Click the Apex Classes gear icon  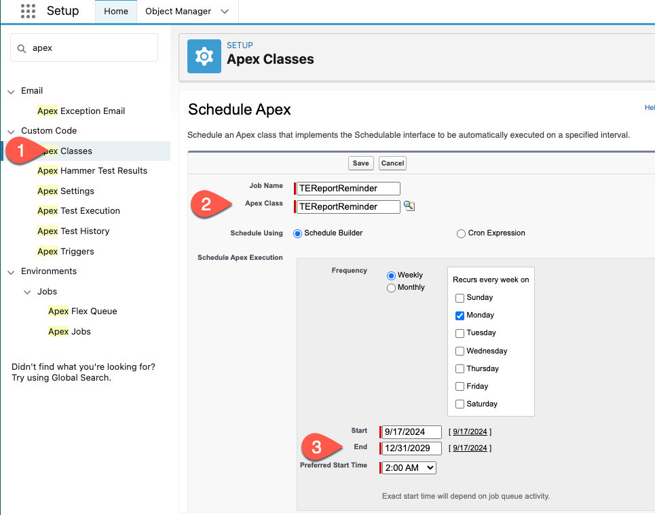pos(204,56)
